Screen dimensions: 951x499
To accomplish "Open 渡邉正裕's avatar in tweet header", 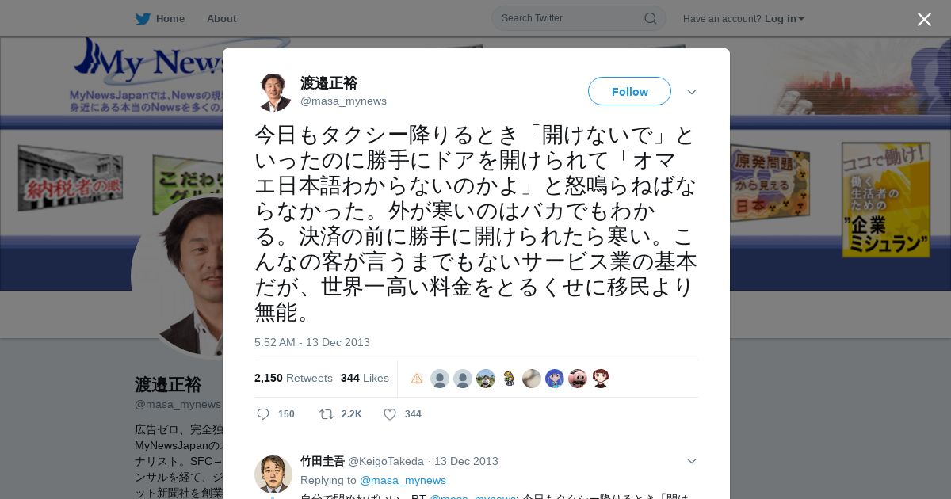I will pyautogui.click(x=273, y=92).
